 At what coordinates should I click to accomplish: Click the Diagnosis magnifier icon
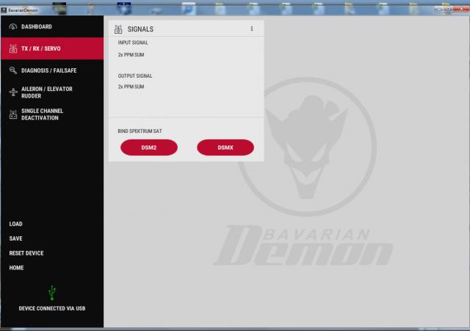pos(13,70)
